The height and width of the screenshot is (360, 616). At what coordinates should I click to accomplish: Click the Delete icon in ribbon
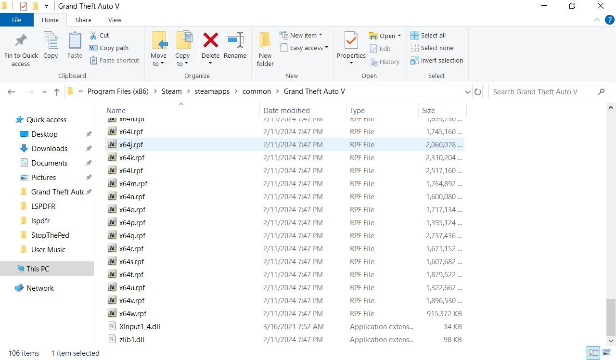point(210,41)
